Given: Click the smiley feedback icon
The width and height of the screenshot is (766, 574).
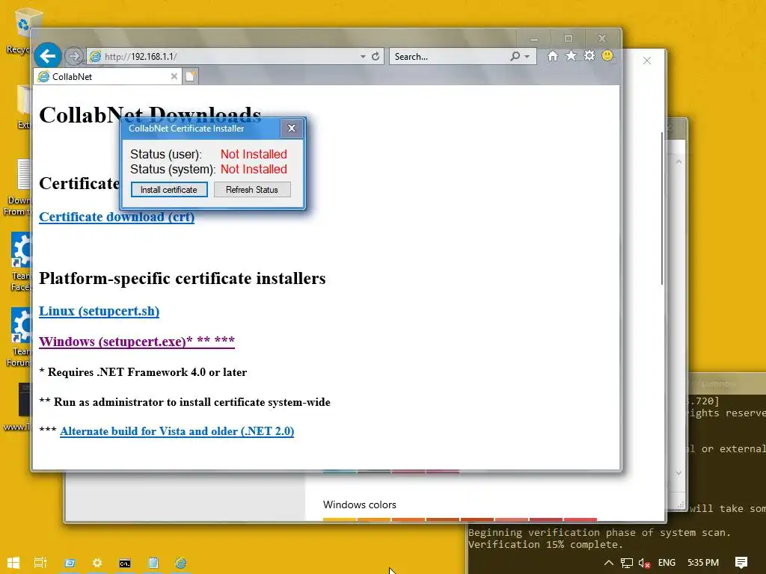Looking at the screenshot, I should tap(607, 55).
